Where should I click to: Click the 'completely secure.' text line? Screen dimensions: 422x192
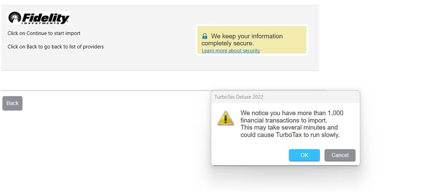pyautogui.click(x=228, y=43)
